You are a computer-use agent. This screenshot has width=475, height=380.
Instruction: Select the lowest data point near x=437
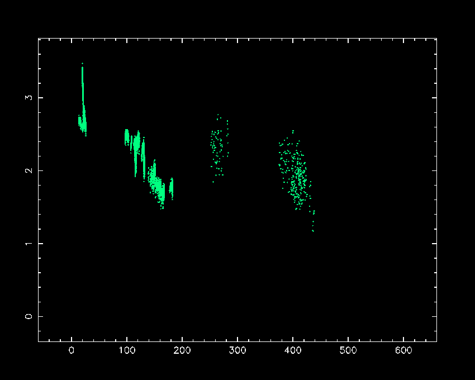point(313,231)
